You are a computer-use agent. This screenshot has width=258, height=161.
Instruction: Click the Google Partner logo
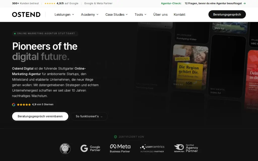[90, 148]
